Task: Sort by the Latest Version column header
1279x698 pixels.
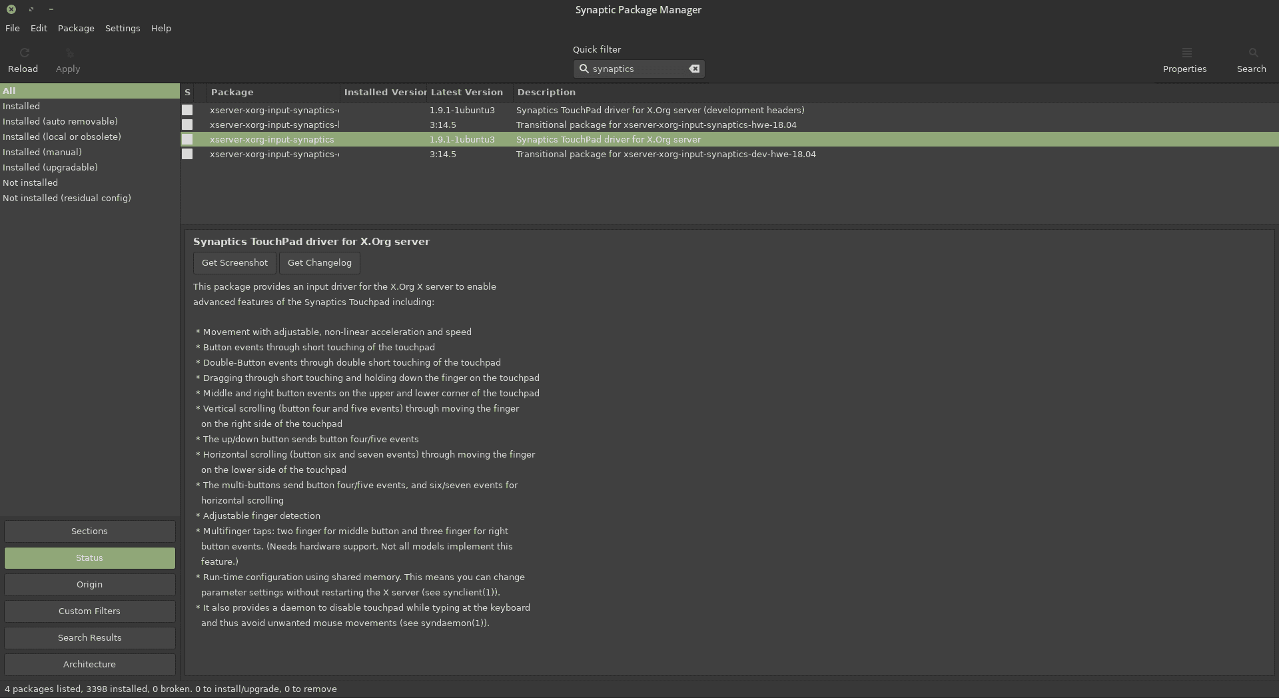Action: pyautogui.click(x=470, y=92)
